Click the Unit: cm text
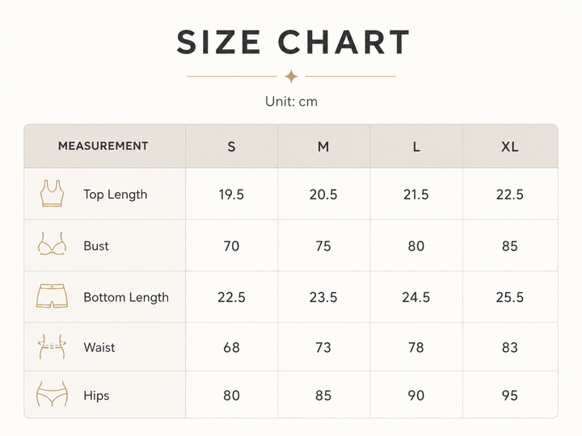 [x=291, y=102]
